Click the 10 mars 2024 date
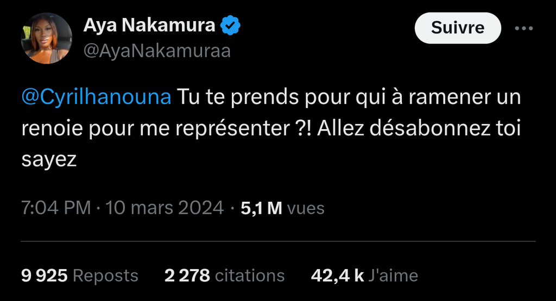Screen dimensions: 556x301 [164, 208]
